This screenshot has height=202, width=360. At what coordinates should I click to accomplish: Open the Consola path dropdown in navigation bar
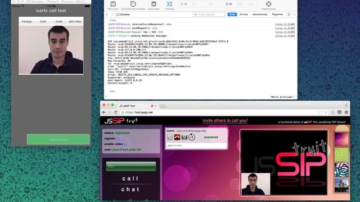[123, 15]
